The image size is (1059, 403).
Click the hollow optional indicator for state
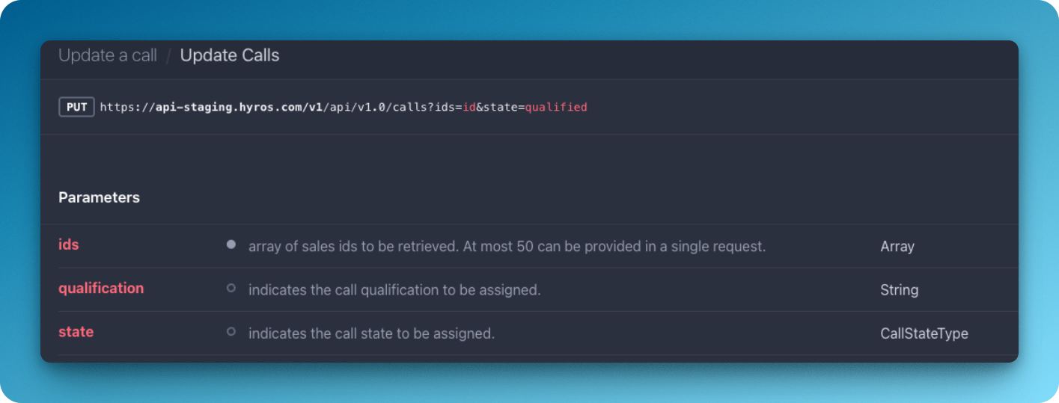(231, 331)
